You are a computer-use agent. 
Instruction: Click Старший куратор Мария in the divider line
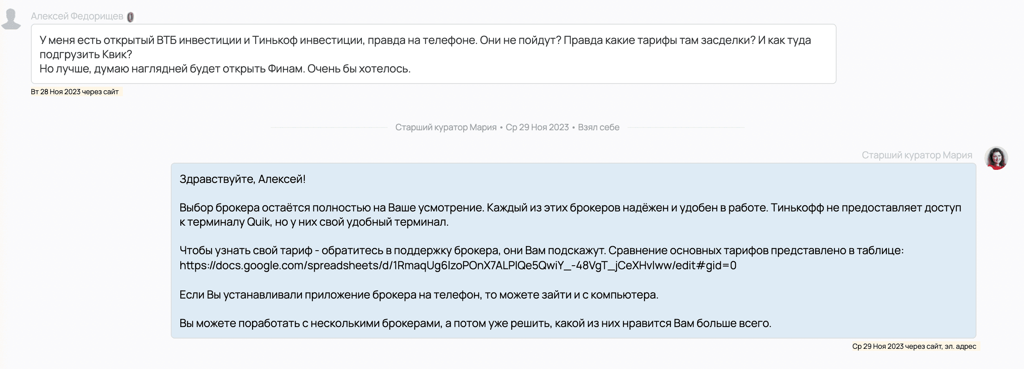point(445,127)
